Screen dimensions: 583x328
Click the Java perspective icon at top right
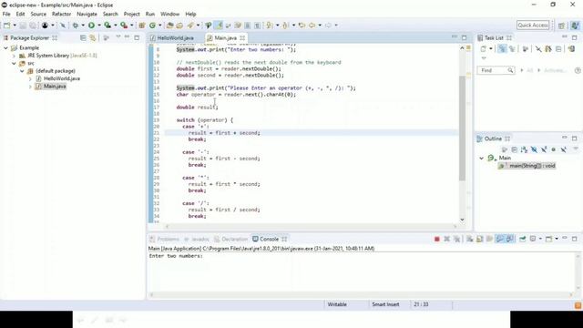pos(575,26)
